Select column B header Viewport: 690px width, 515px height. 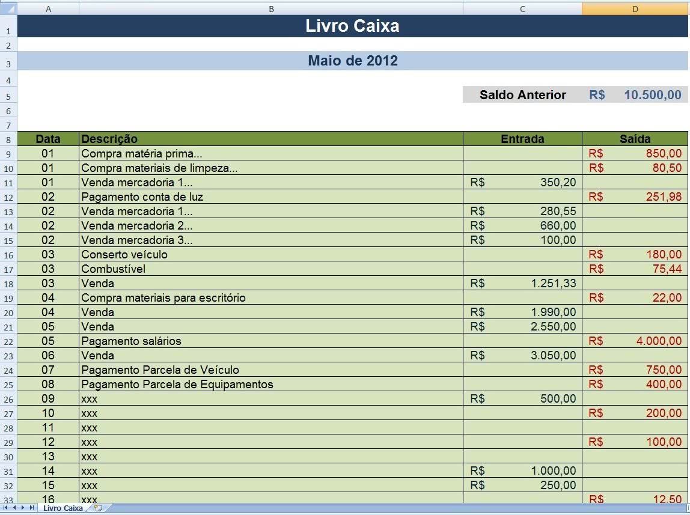271,9
